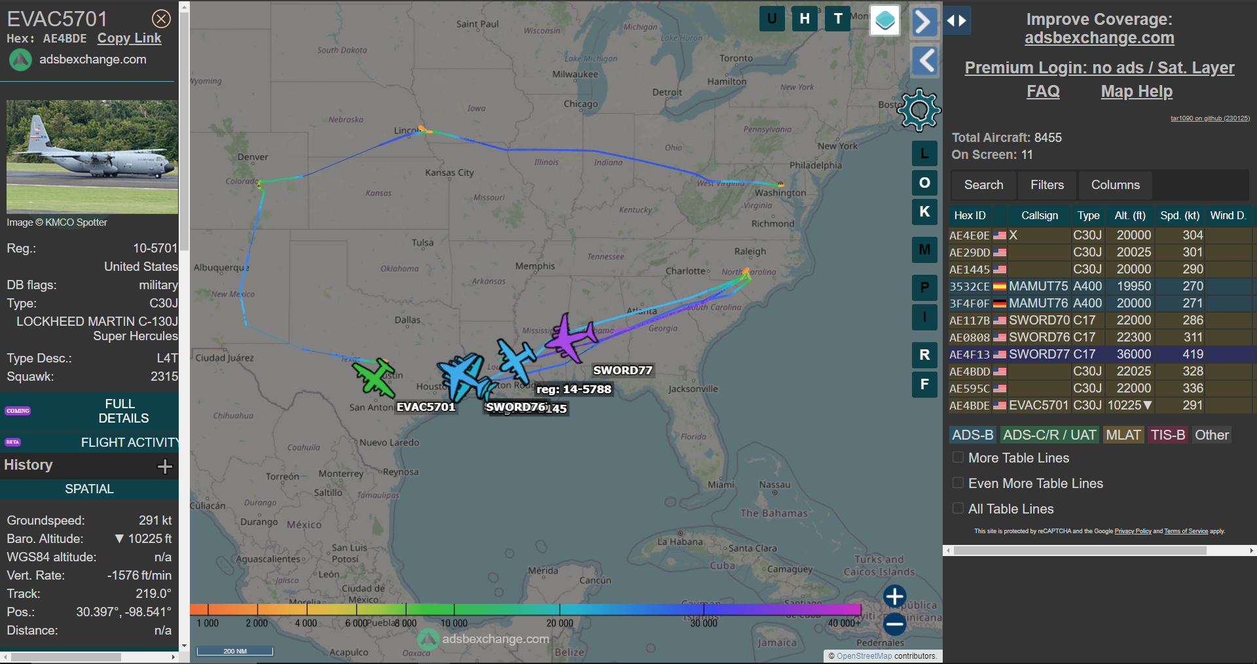This screenshot has height=664, width=1257.
Task: Open the Search tab
Action: 983,185
